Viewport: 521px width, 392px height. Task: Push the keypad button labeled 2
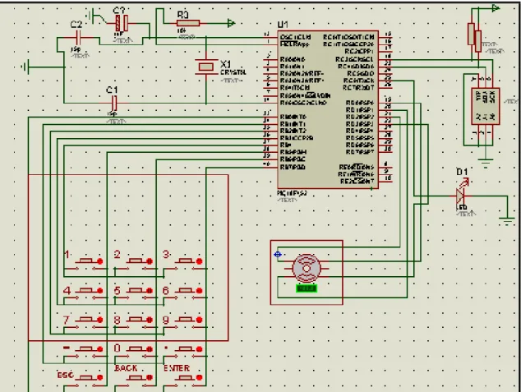click(136, 261)
